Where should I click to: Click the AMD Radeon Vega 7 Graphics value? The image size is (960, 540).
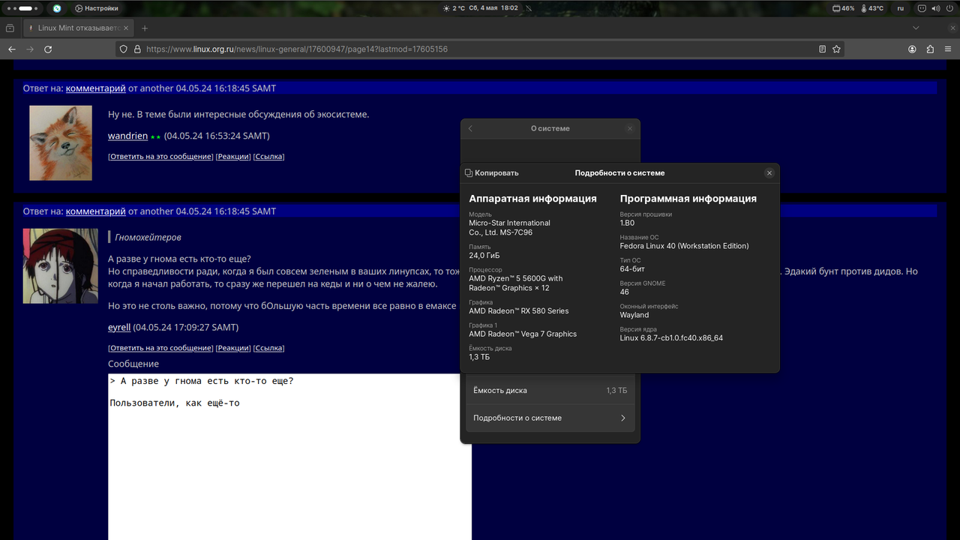click(x=523, y=334)
